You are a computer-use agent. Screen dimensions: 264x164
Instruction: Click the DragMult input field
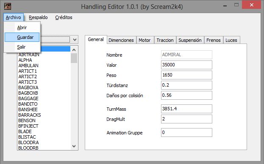tap(186, 119)
